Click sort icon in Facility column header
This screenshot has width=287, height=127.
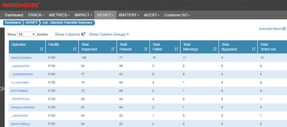pos(74,49)
